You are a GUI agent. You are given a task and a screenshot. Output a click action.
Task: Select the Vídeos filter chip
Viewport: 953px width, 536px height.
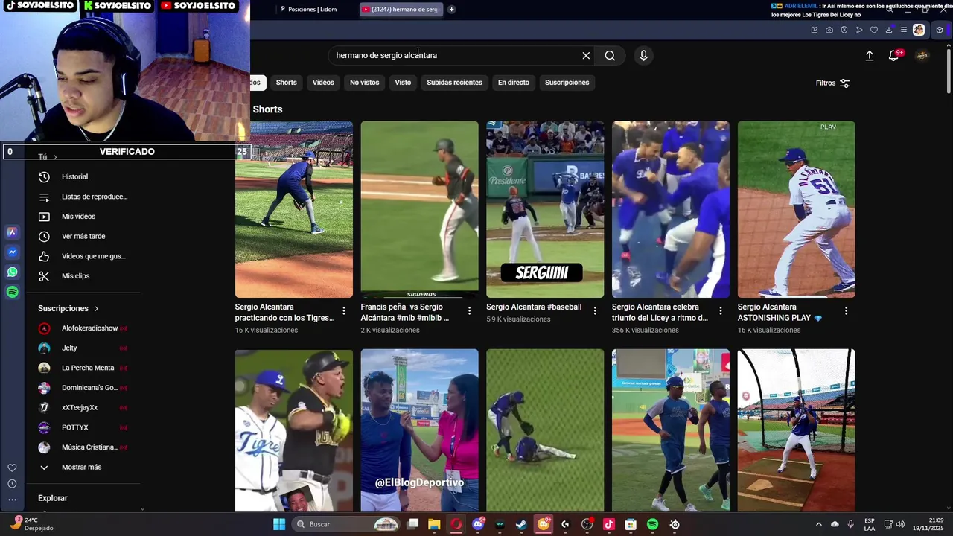(323, 83)
